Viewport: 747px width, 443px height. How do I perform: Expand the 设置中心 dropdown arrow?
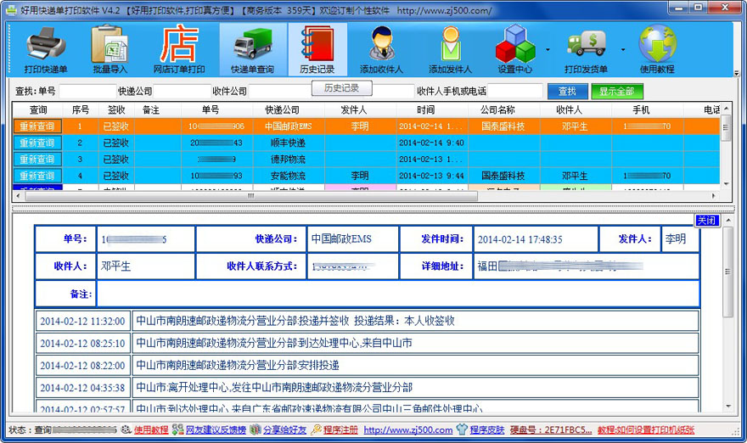(548, 49)
